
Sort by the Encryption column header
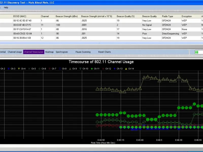(187, 16)
